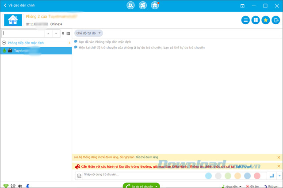This screenshot has height=188, width=283.
Task: Add room to favorites with star button
Action: coord(266,20)
